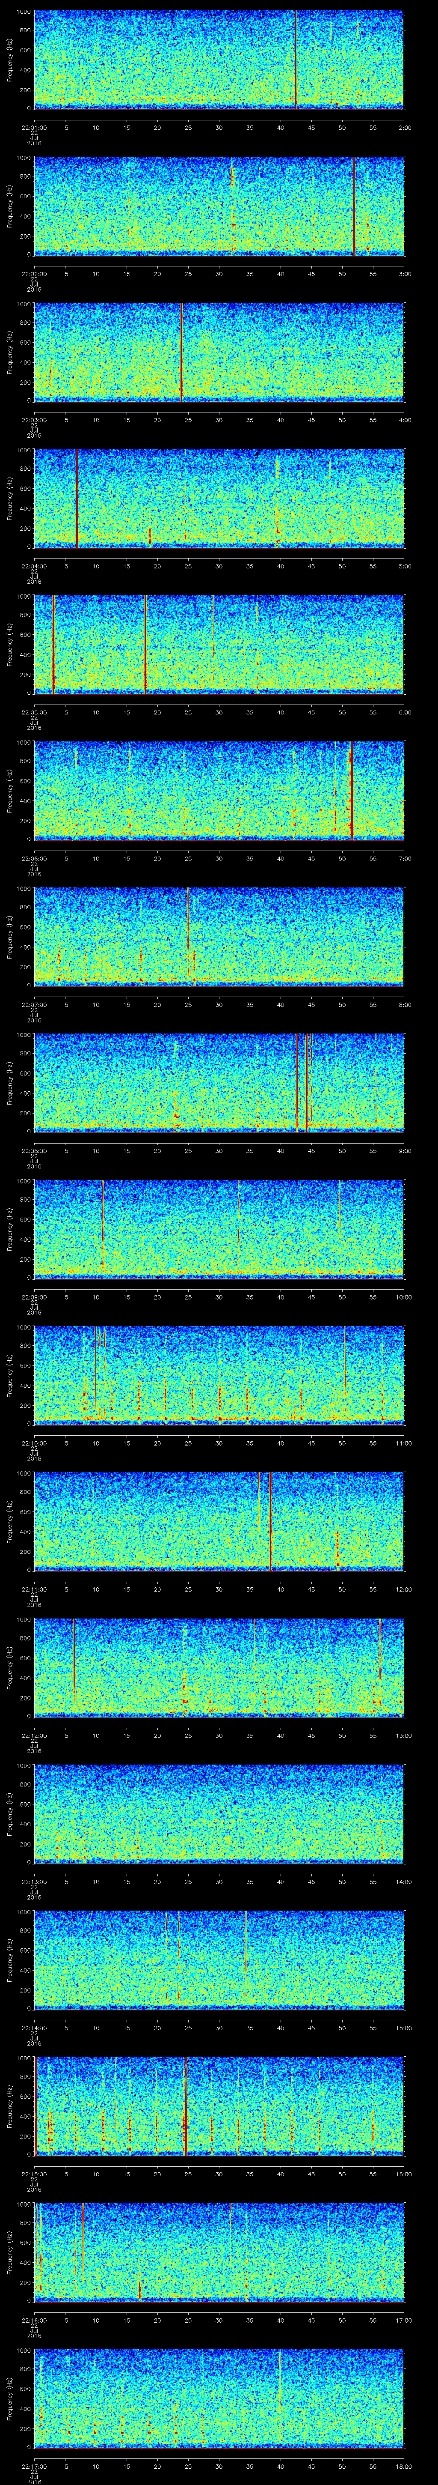The height and width of the screenshot is (2485, 438).
Task: Click the 22:01:00 time axis label
Action: pyautogui.click(x=34, y=127)
